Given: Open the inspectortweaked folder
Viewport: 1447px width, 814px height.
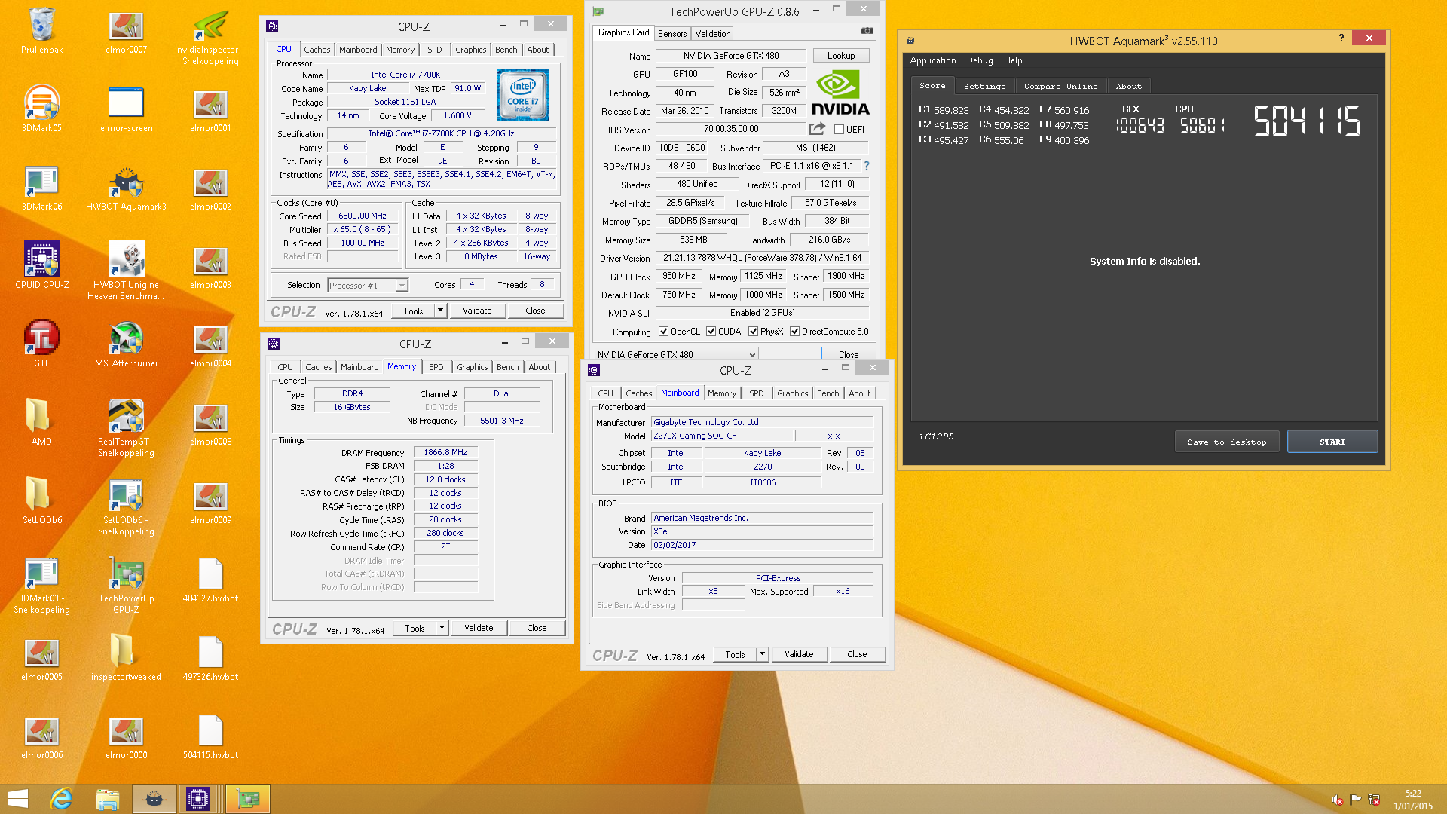Looking at the screenshot, I should click(x=126, y=658).
